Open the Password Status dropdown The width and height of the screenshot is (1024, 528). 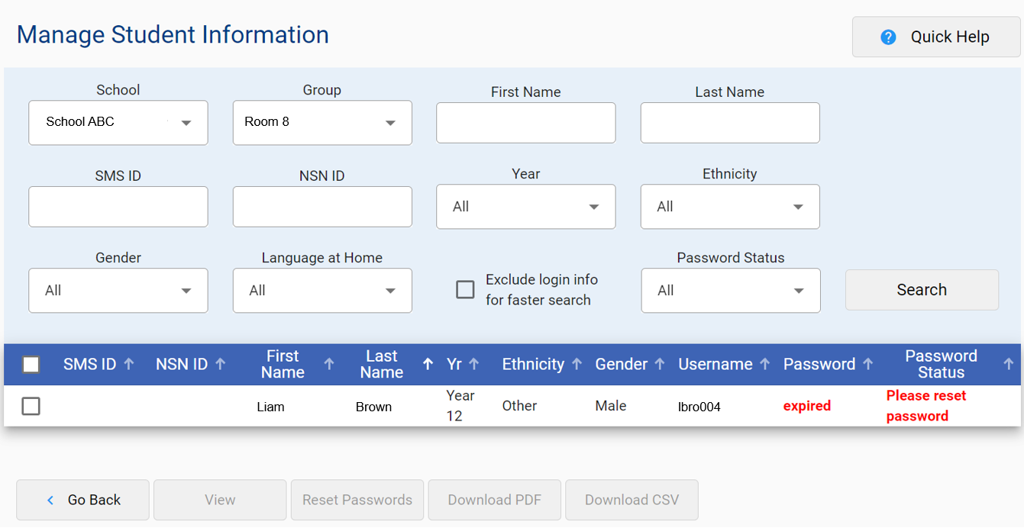point(730,291)
